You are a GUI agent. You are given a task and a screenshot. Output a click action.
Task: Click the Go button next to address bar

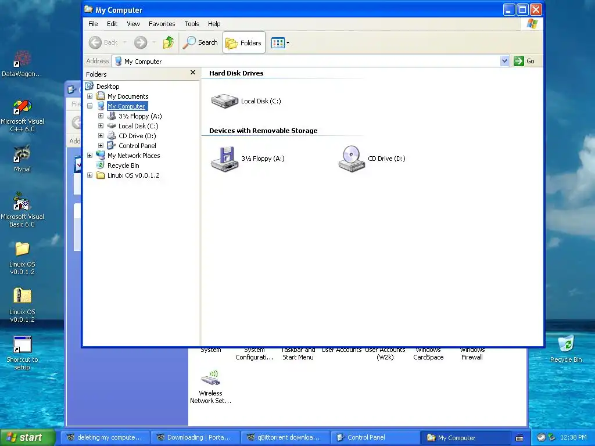click(x=525, y=61)
